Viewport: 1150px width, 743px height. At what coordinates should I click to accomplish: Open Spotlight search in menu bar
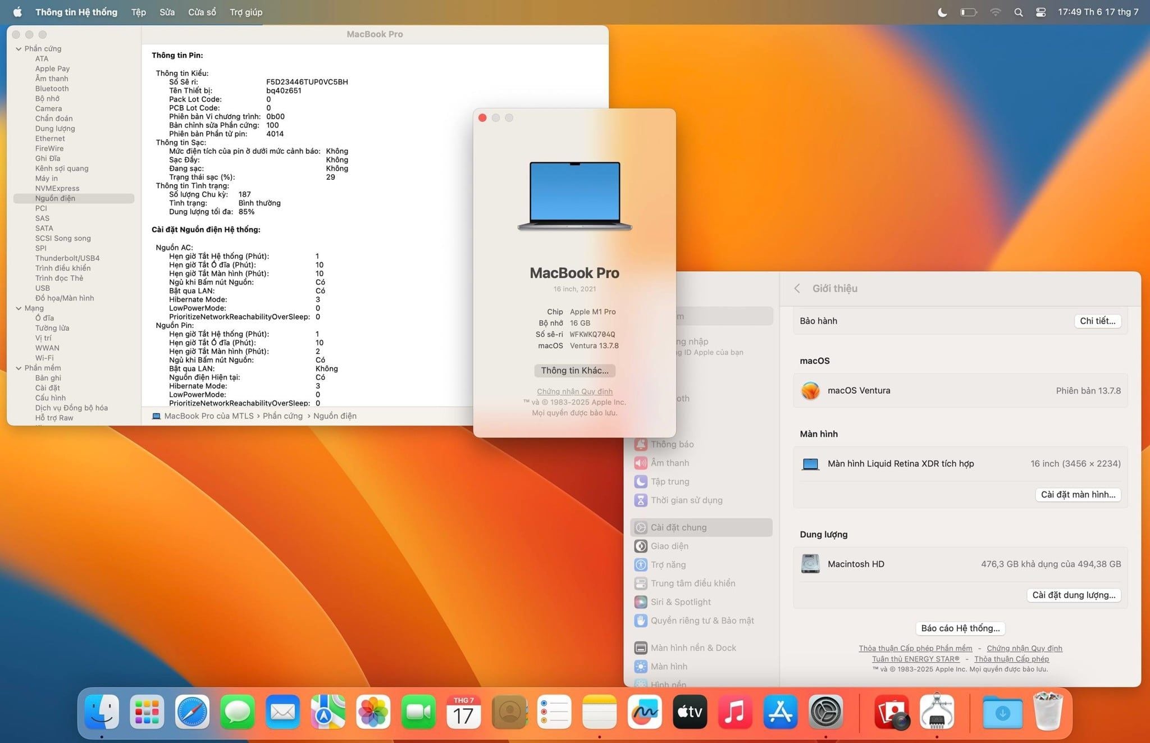[1018, 12]
